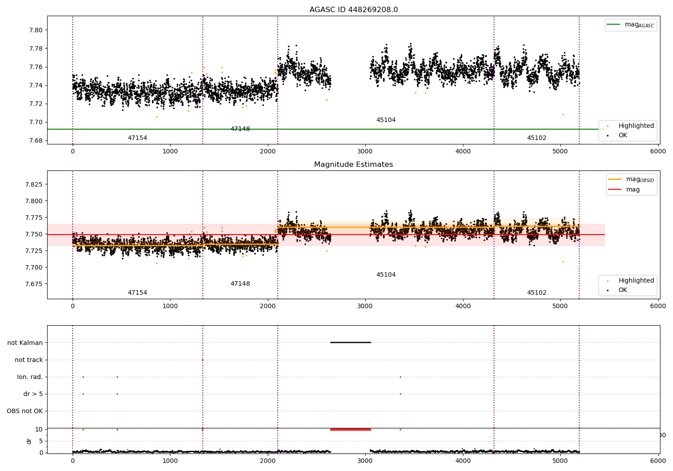Click x-axis tick 2000 under Magnitude Estimates panel
673x471 pixels.
click(x=268, y=306)
